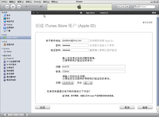
Task: Open the Store(S) menu
Action: [37, 2]
